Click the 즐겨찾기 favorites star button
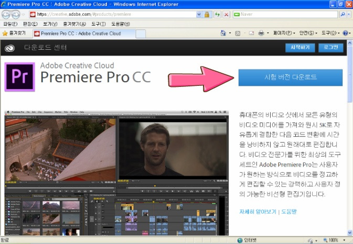Viewport: 353px width, 244px height. click(x=14, y=34)
